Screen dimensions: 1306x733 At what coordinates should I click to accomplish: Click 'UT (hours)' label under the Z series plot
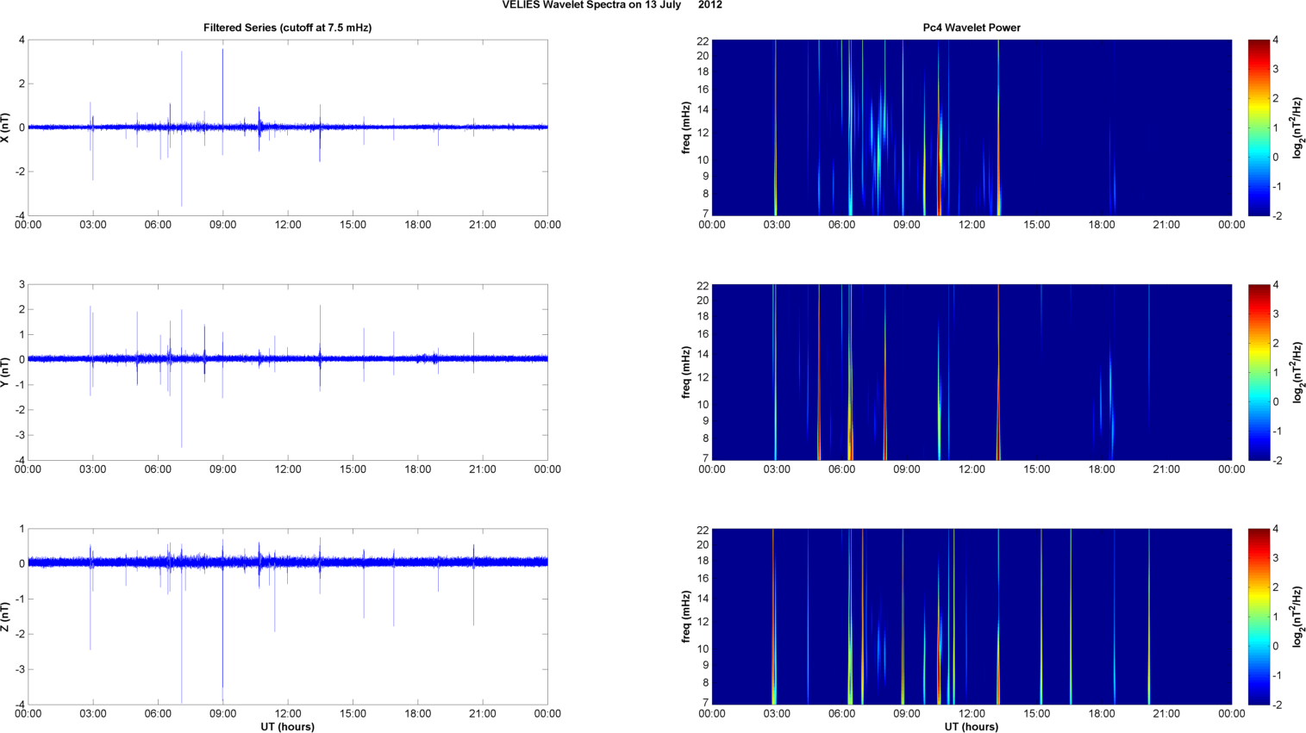pyautogui.click(x=287, y=727)
